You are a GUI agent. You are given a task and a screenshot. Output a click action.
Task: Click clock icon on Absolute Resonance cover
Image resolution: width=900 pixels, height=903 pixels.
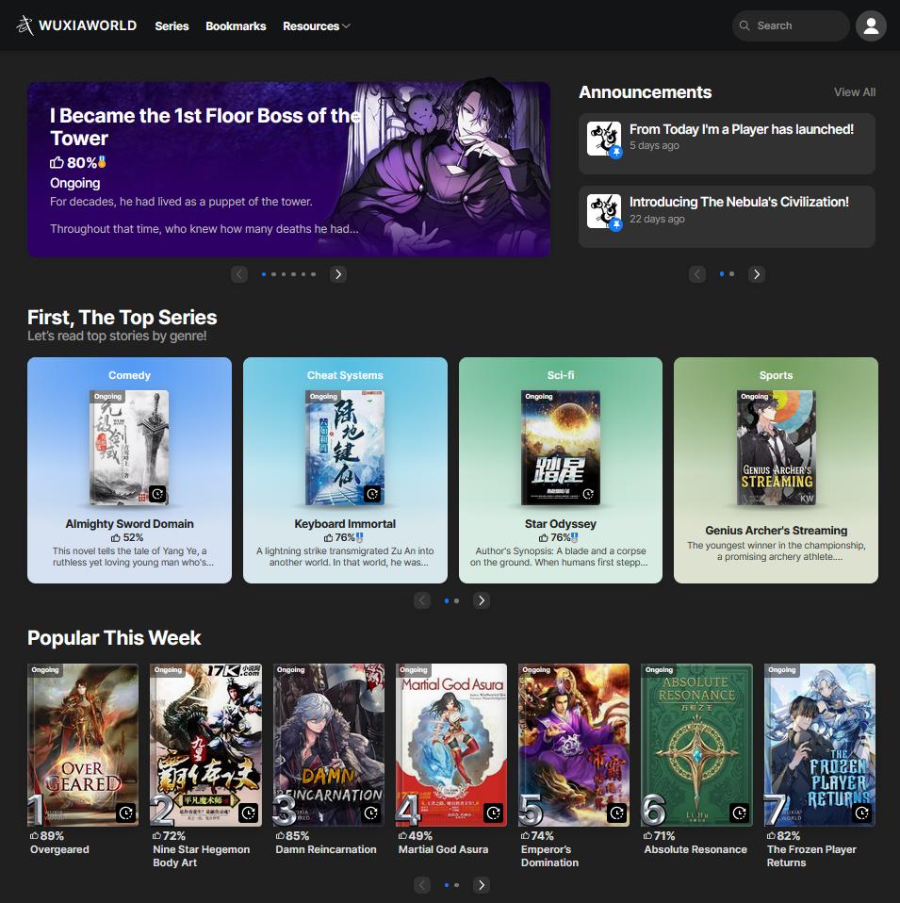coord(740,813)
